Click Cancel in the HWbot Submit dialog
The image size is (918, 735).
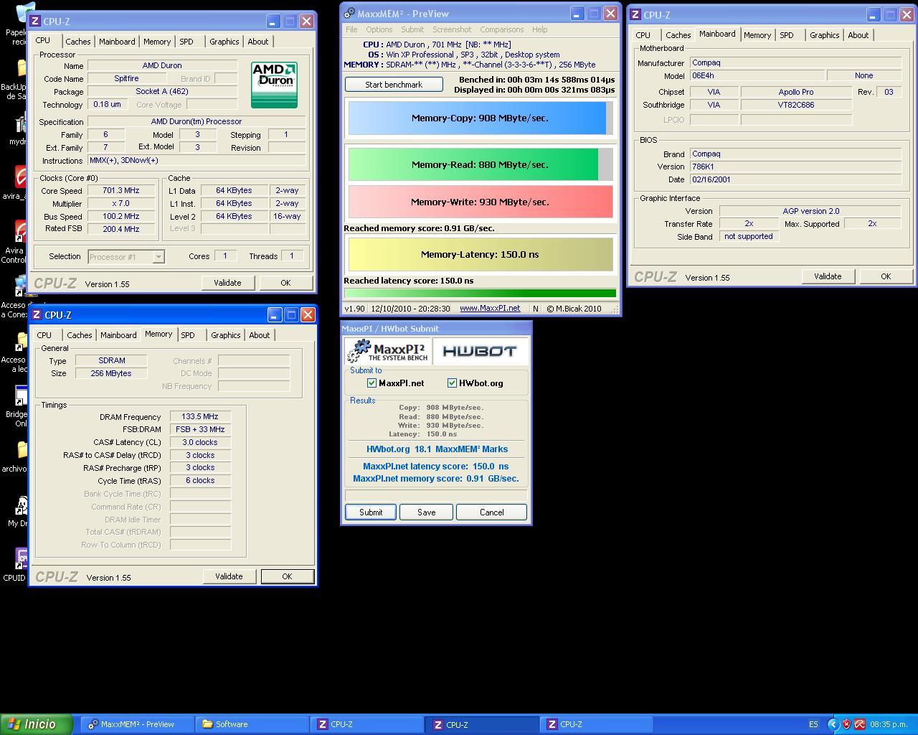point(491,512)
